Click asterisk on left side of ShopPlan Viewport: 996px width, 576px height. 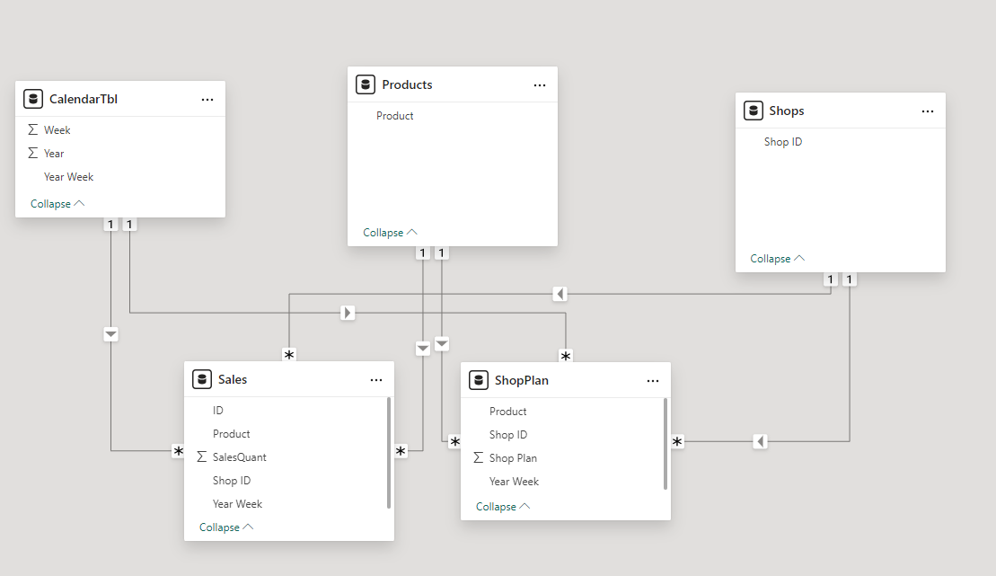tap(454, 441)
